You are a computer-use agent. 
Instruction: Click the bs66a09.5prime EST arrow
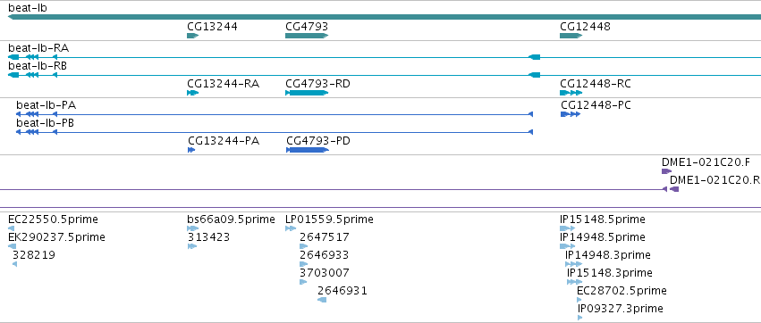pyautogui.click(x=193, y=228)
